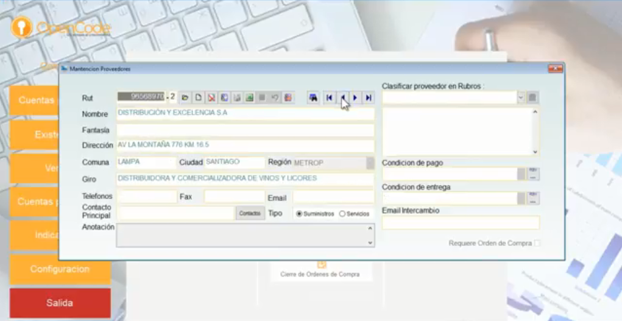Open the Cuentas menu button above Existencias
Image resolution: width=622 pixels, height=321 pixels.
(x=34, y=100)
